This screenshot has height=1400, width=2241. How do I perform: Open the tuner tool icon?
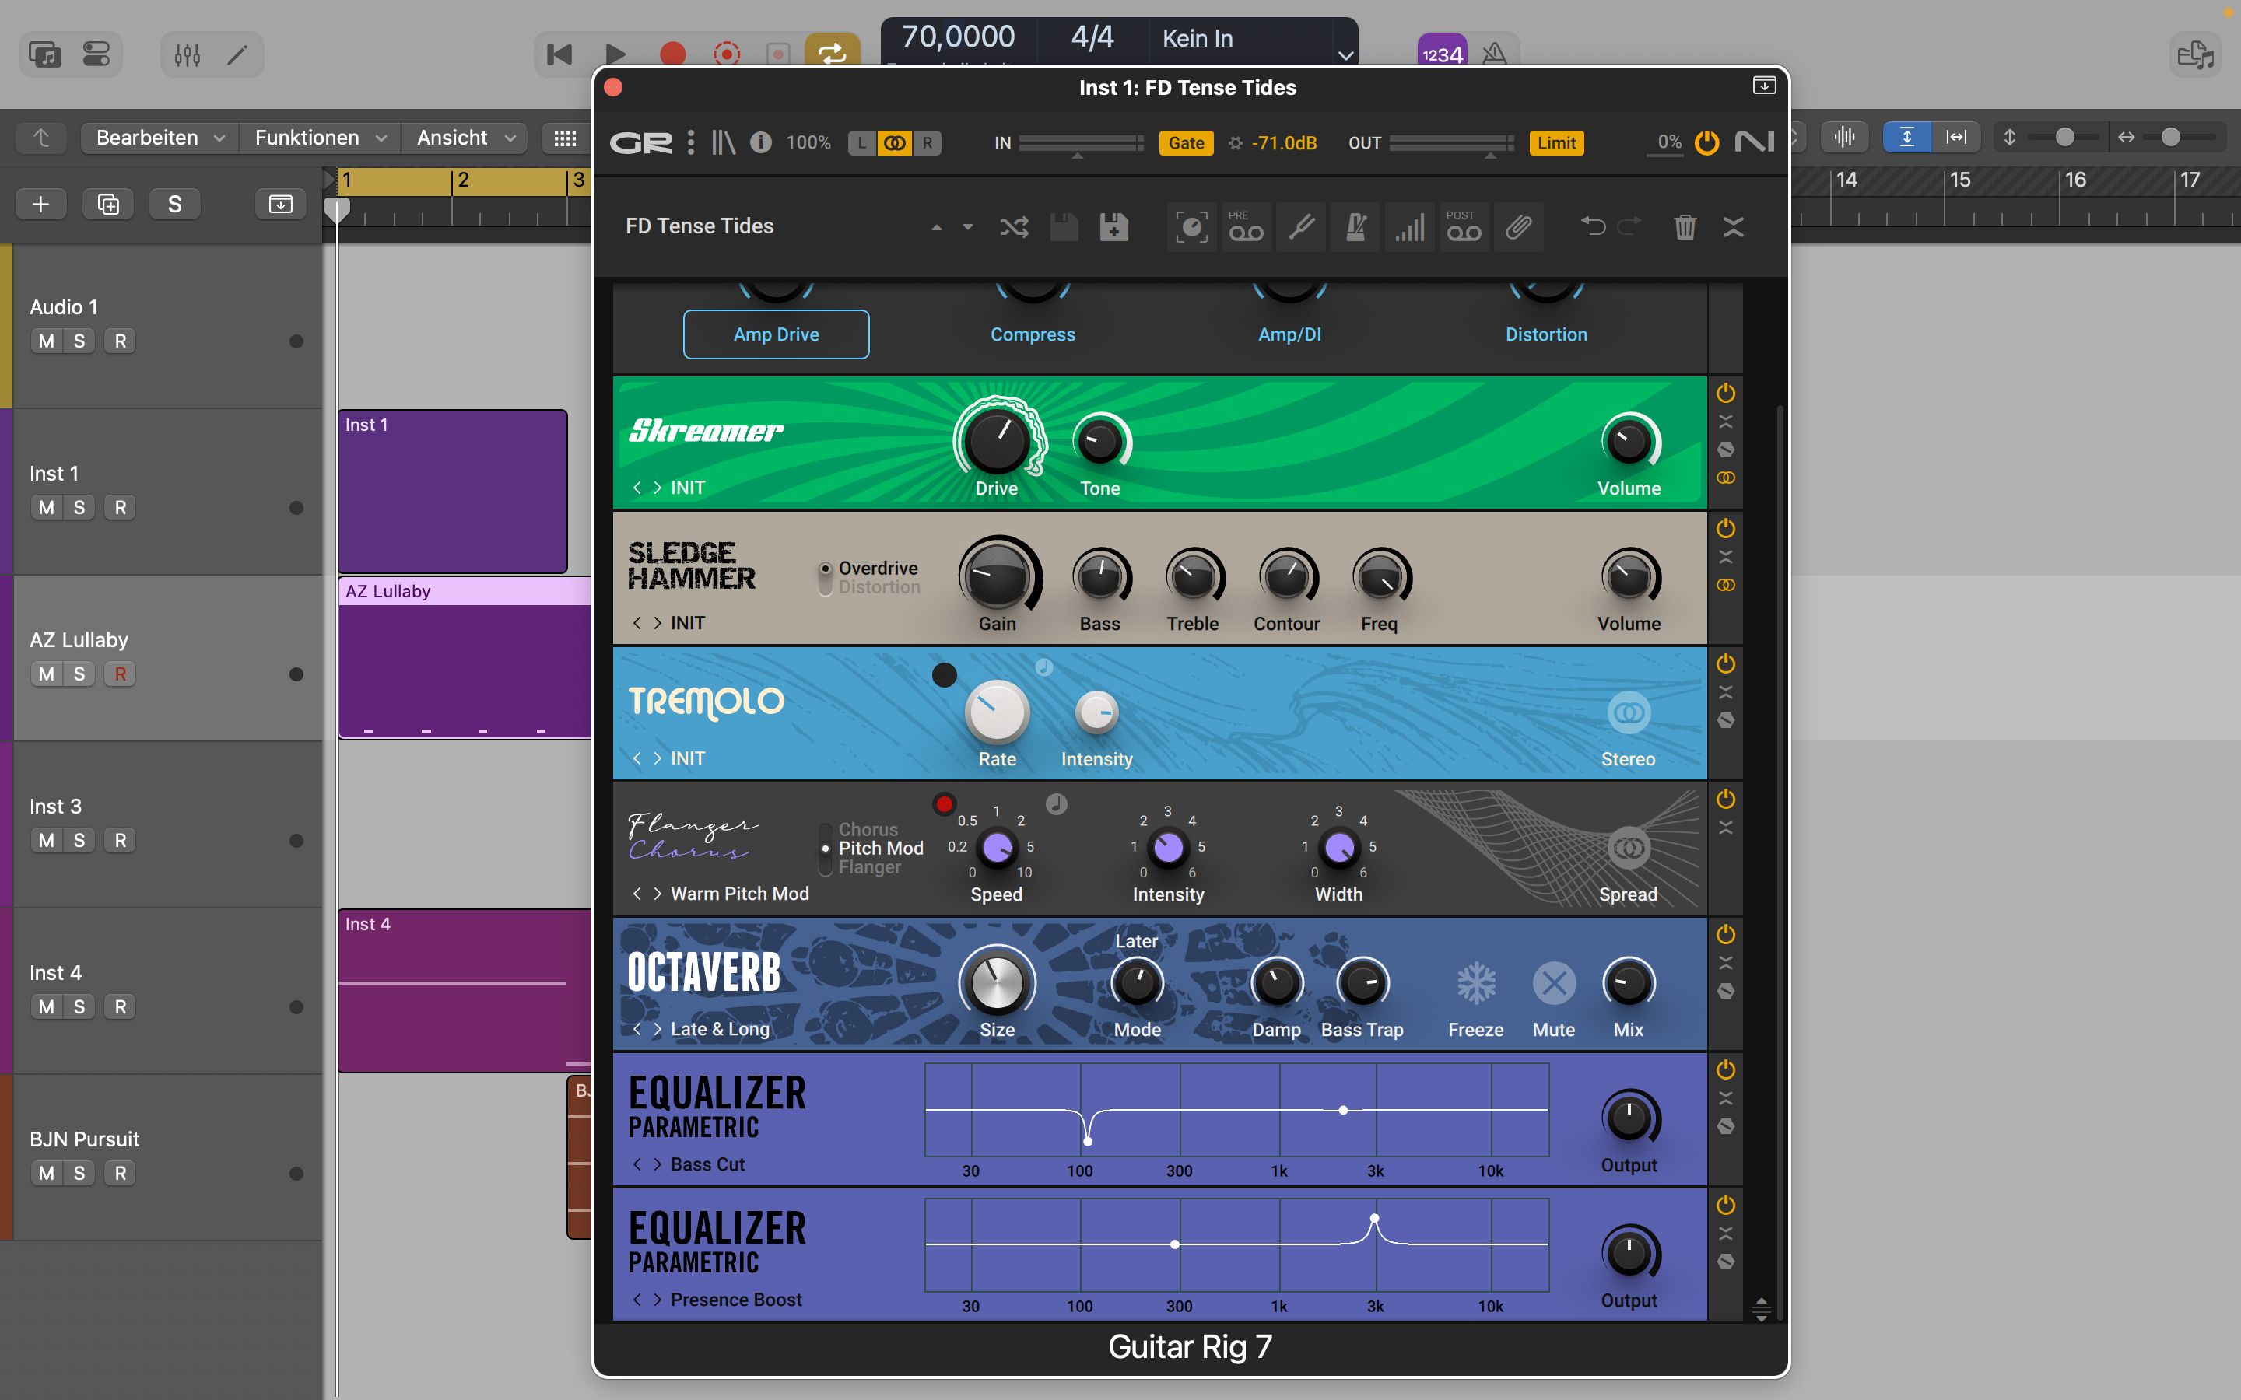point(1301,227)
